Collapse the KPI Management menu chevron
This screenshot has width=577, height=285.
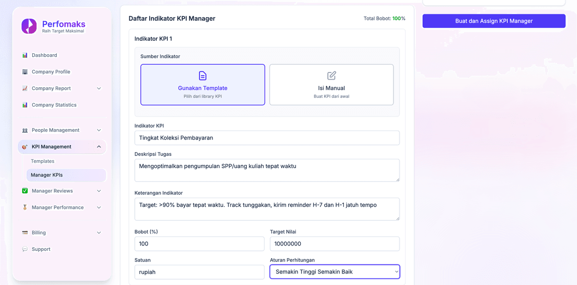(99, 147)
